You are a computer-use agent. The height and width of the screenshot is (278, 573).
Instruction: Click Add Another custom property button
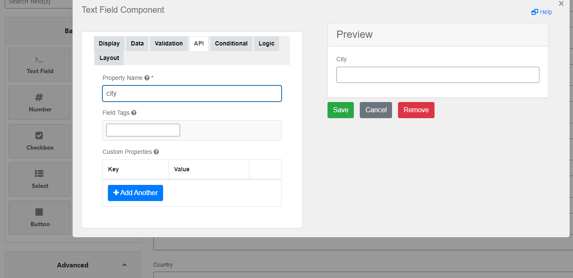click(x=135, y=193)
